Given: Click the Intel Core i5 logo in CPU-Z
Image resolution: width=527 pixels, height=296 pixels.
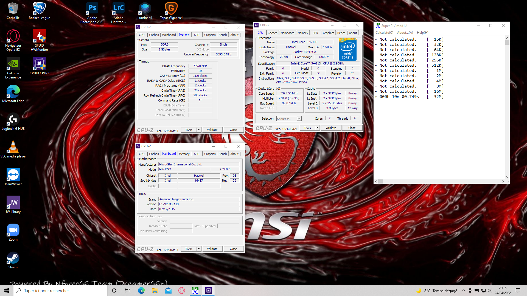Looking at the screenshot, I should [347, 49].
